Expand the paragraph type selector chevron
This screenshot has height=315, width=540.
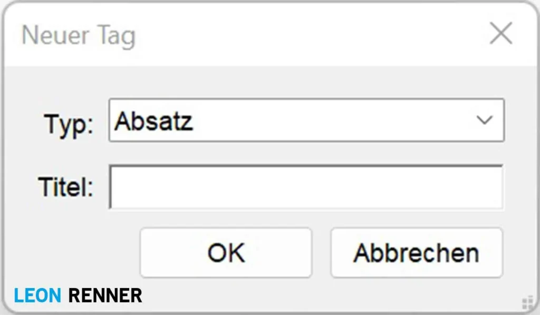[484, 120]
